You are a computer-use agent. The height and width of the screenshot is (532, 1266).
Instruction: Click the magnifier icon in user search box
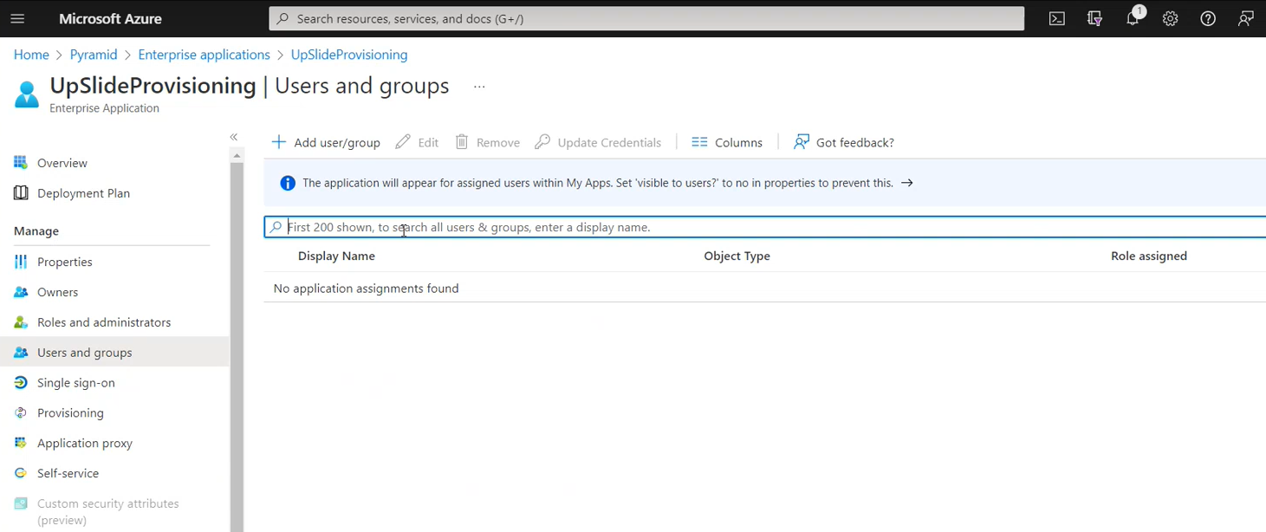point(276,227)
